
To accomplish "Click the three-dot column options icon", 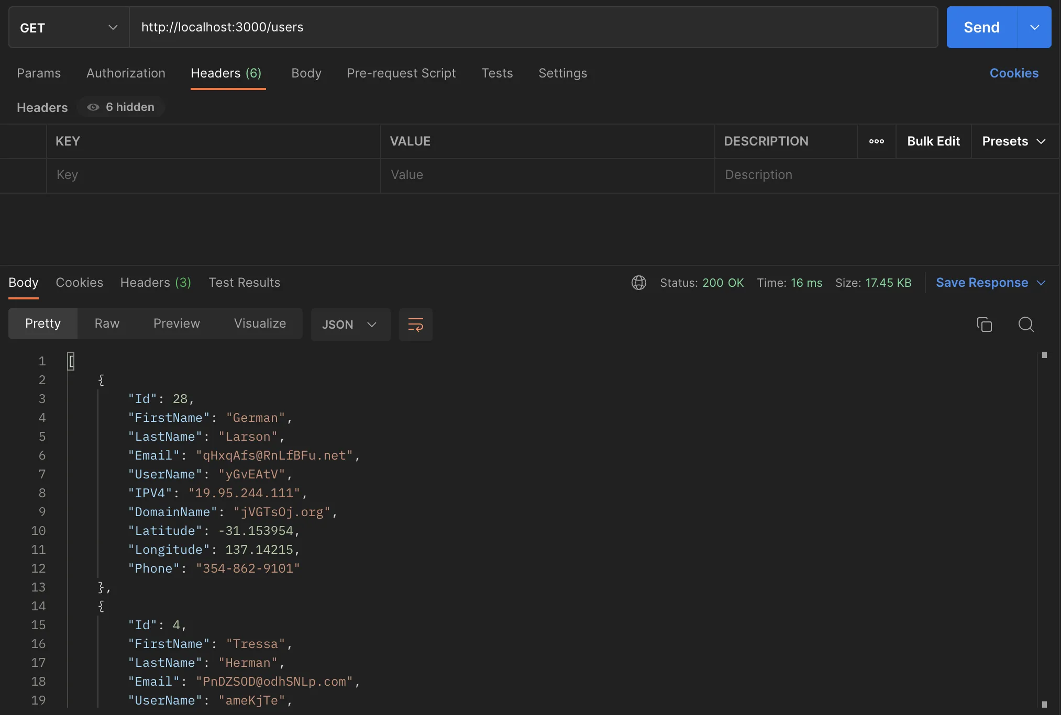I will tap(876, 141).
